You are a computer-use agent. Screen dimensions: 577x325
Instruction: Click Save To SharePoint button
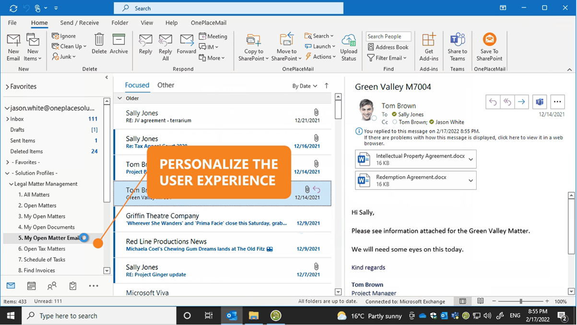tap(489, 47)
